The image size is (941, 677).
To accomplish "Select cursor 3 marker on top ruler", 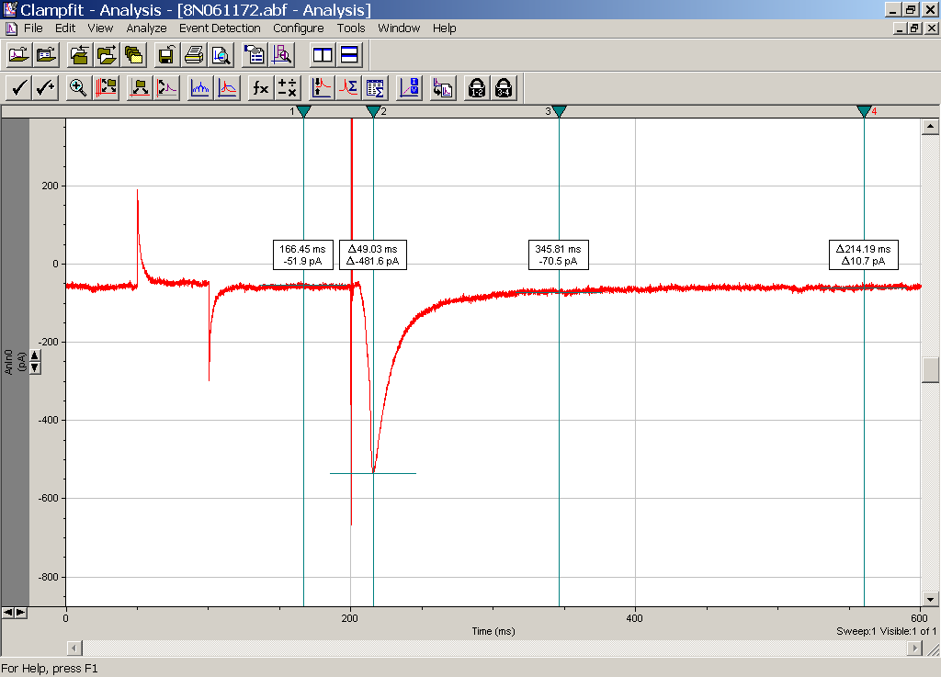I will pyautogui.click(x=560, y=111).
